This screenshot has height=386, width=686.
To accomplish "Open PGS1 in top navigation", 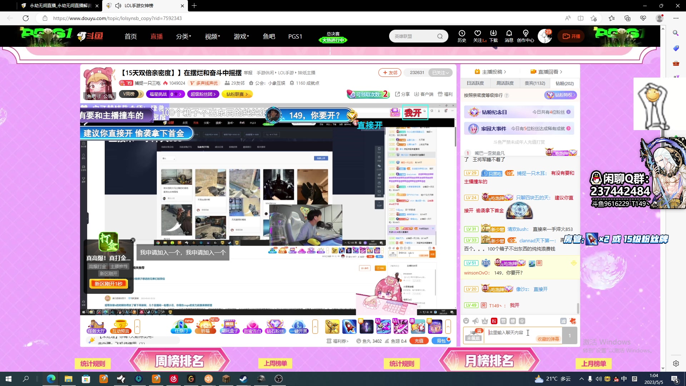I will (x=295, y=36).
